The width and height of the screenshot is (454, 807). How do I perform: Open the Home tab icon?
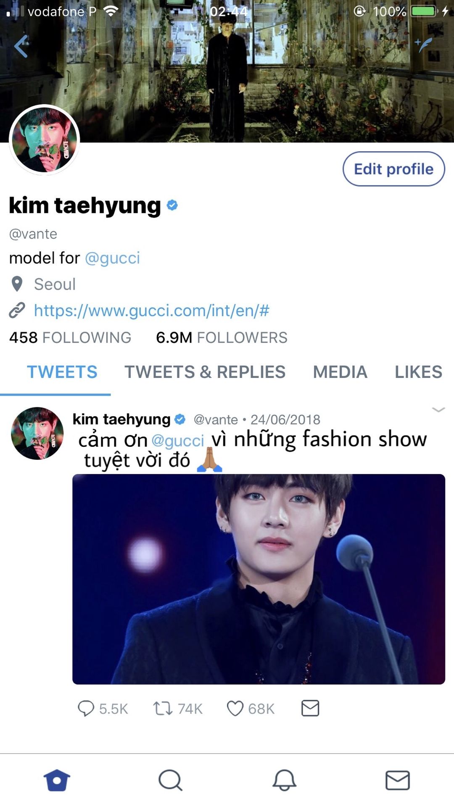point(57,780)
